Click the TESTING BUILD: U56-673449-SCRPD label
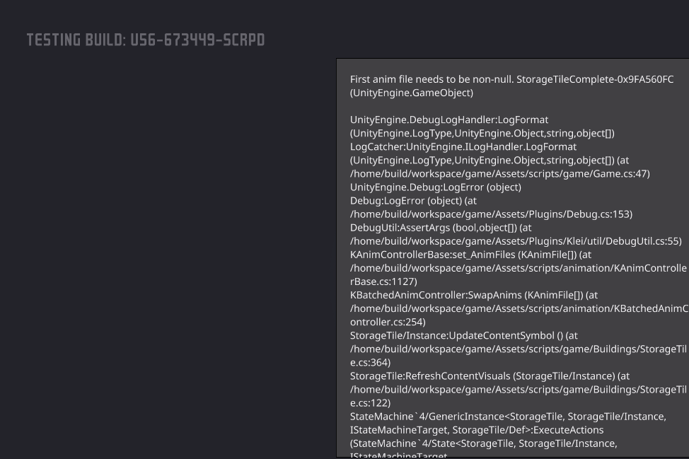Viewport: 689px width, 459px height. (x=144, y=40)
